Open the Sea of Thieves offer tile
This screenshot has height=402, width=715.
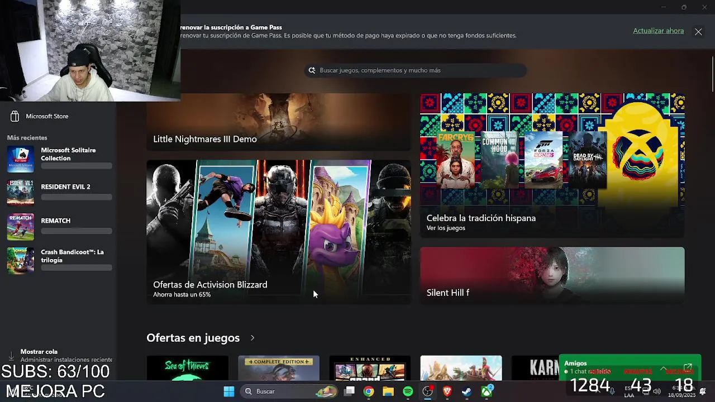coord(187,368)
